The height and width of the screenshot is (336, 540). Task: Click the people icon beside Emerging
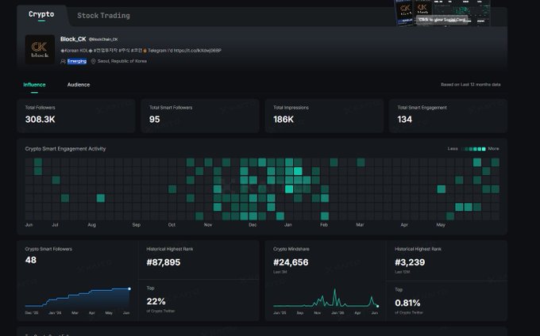click(x=63, y=62)
